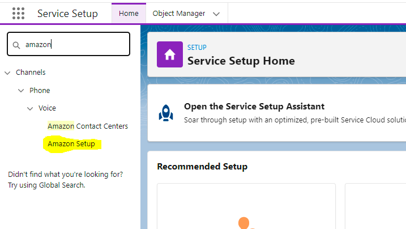Select the Channels tree label
The height and width of the screenshot is (229, 406).
31,73
